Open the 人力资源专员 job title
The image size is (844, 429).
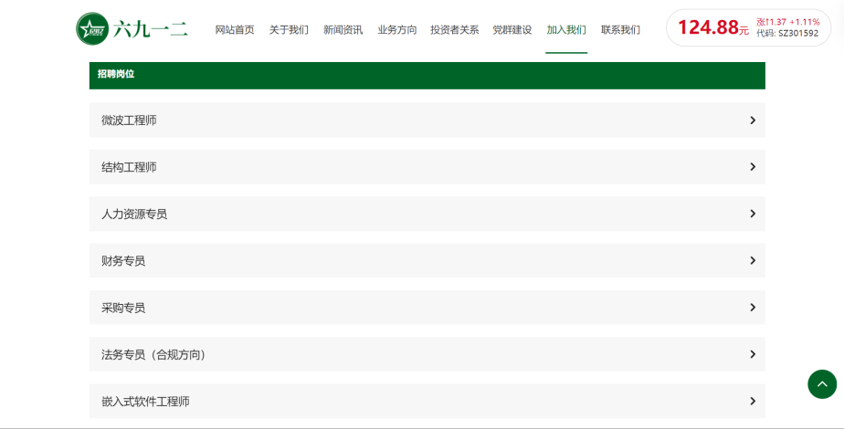134,214
